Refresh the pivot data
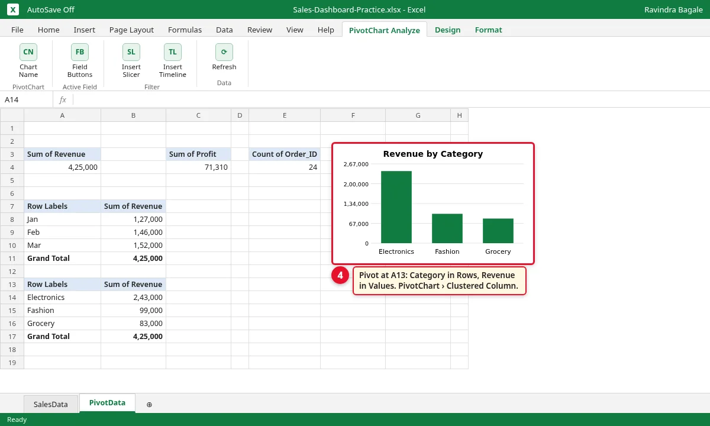This screenshot has width=710, height=426. 224,57
